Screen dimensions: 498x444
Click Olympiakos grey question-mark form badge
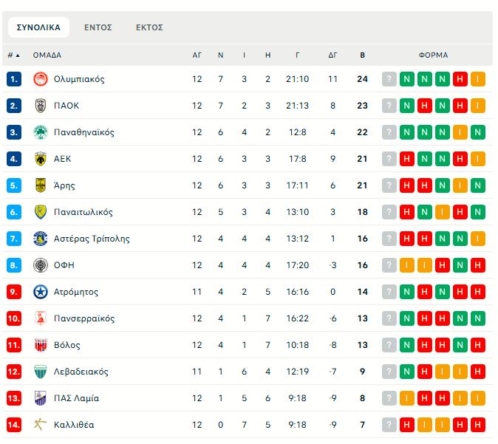tap(389, 79)
